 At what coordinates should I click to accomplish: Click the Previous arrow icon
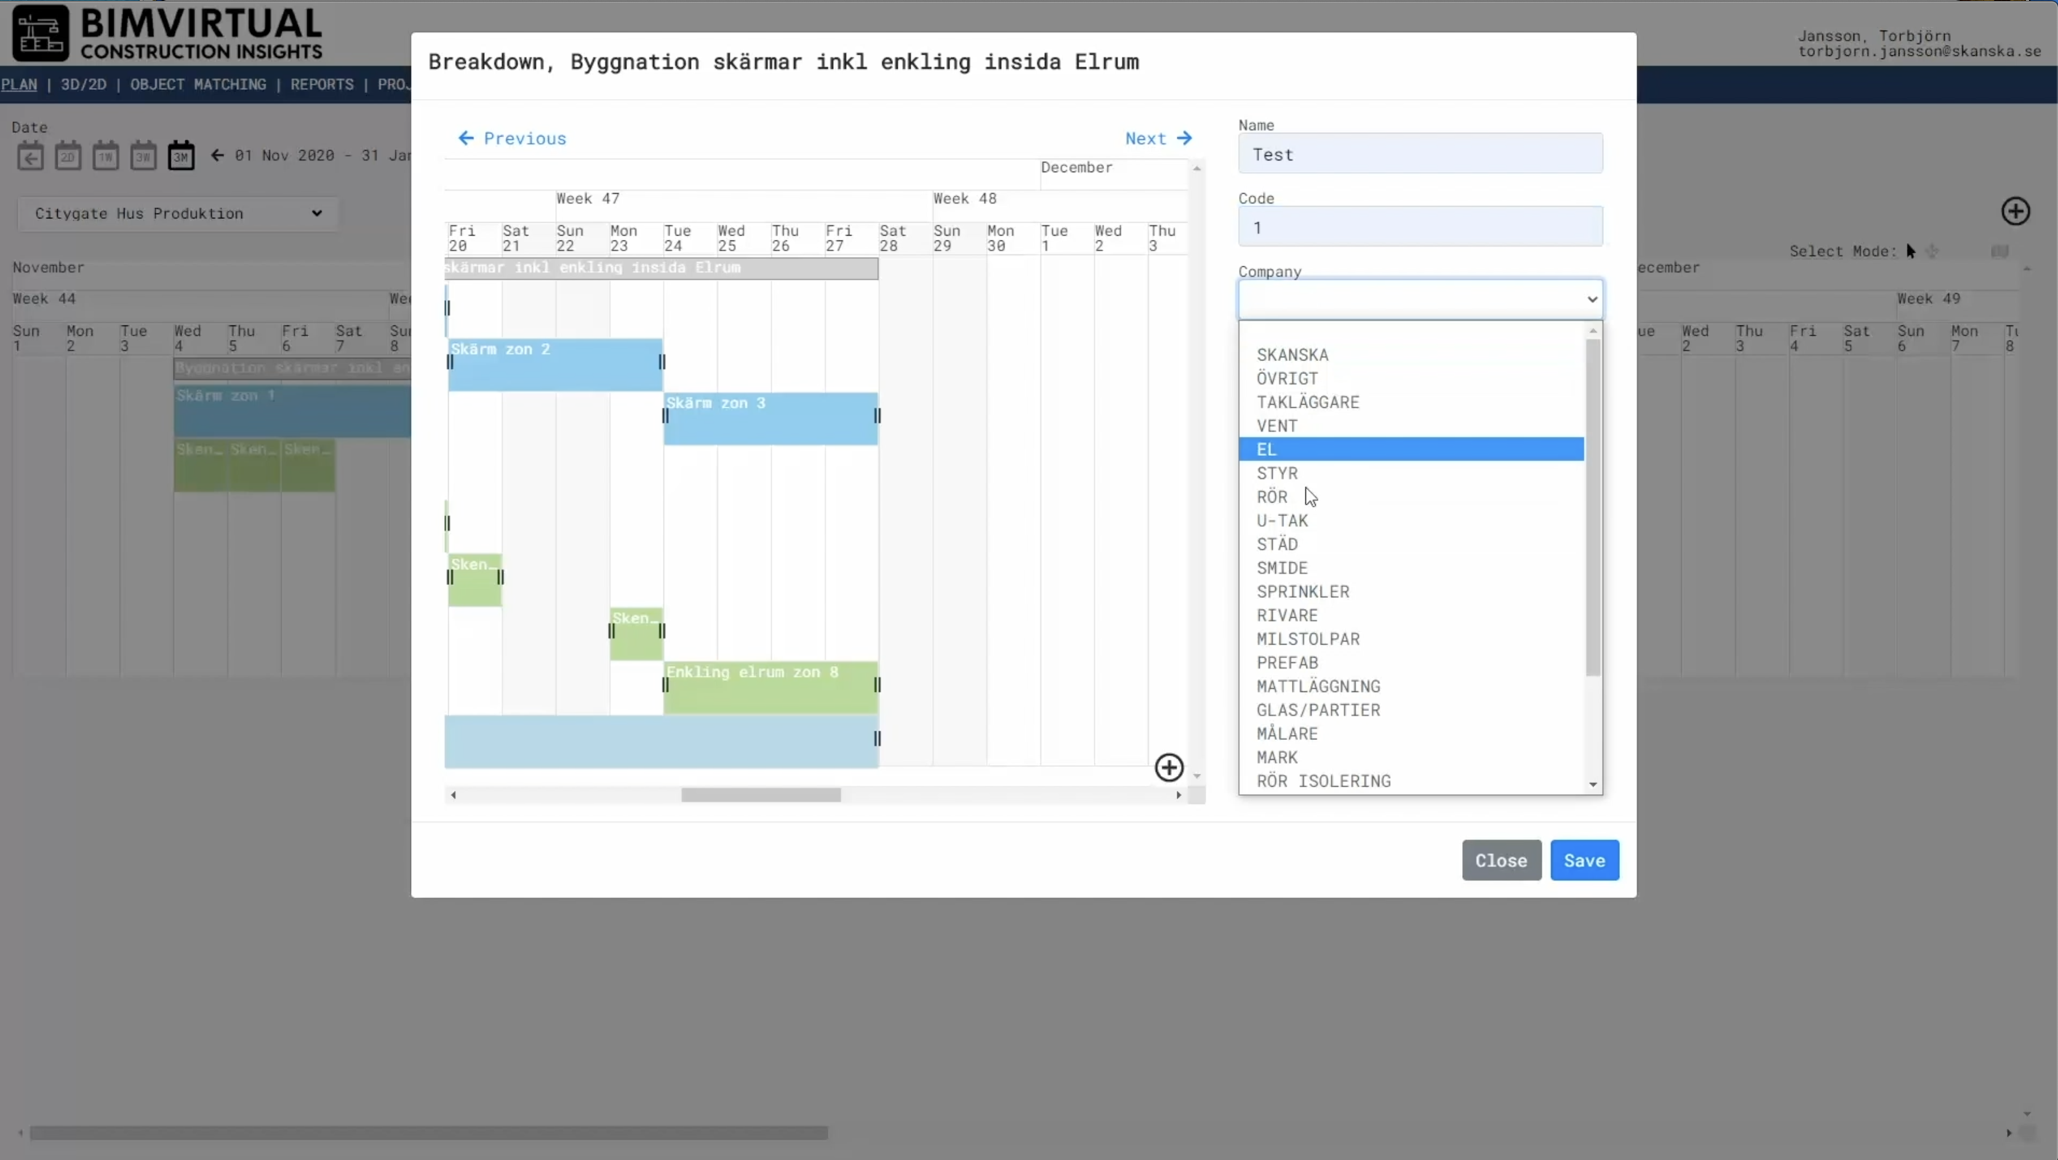[466, 138]
